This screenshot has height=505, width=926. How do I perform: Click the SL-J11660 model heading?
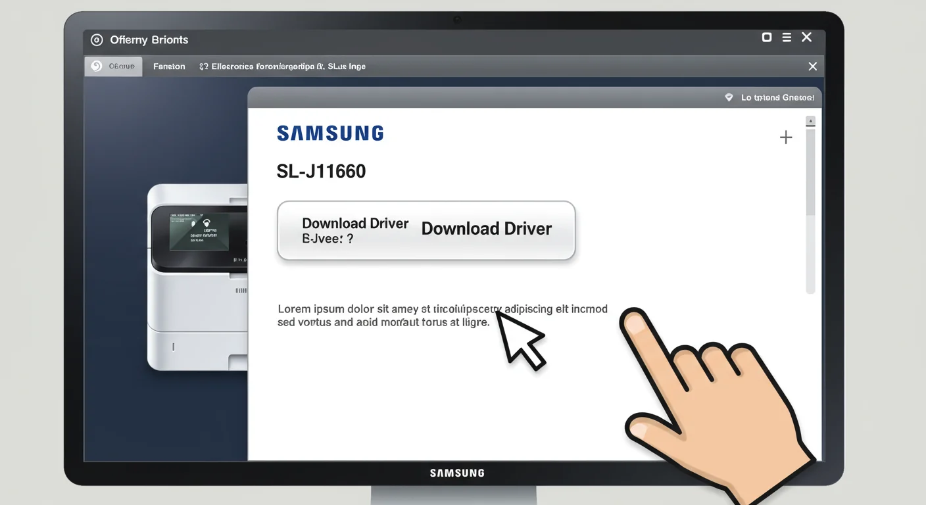321,172
